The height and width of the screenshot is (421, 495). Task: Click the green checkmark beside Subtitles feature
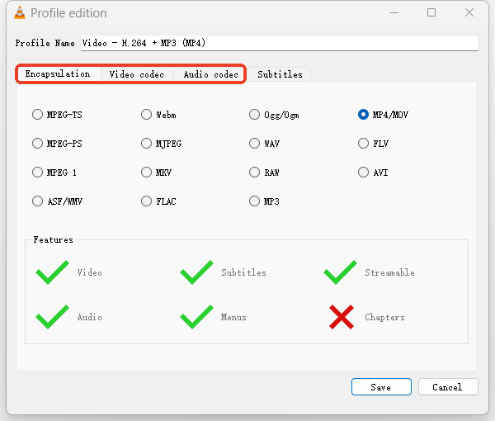click(x=196, y=272)
